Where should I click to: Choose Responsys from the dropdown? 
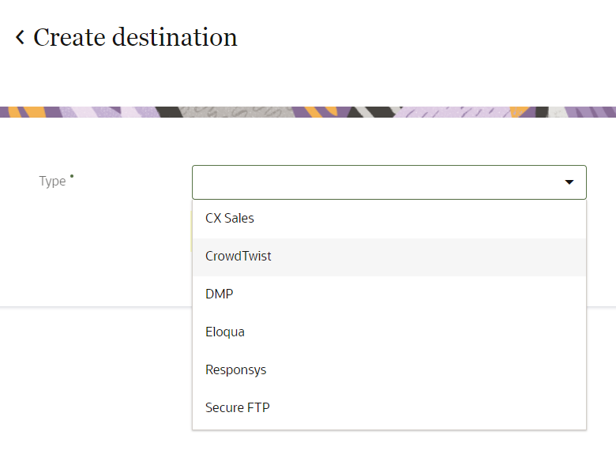tap(235, 370)
